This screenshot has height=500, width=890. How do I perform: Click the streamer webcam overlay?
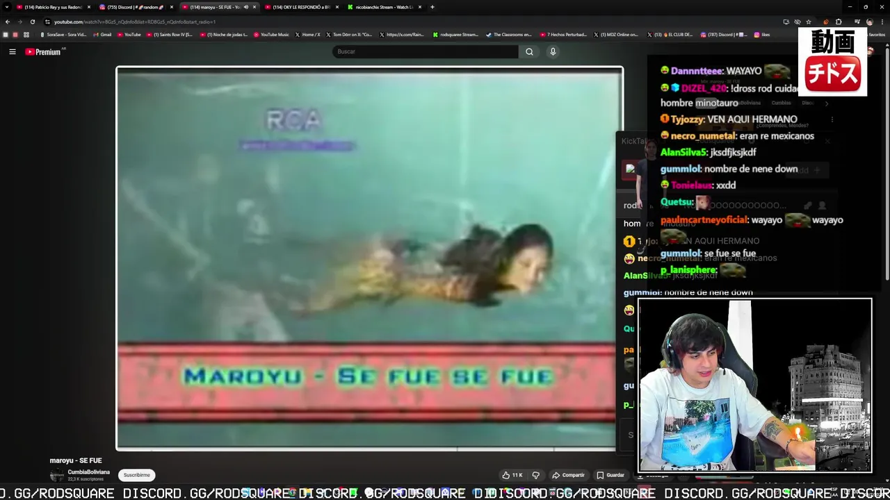pos(754,385)
